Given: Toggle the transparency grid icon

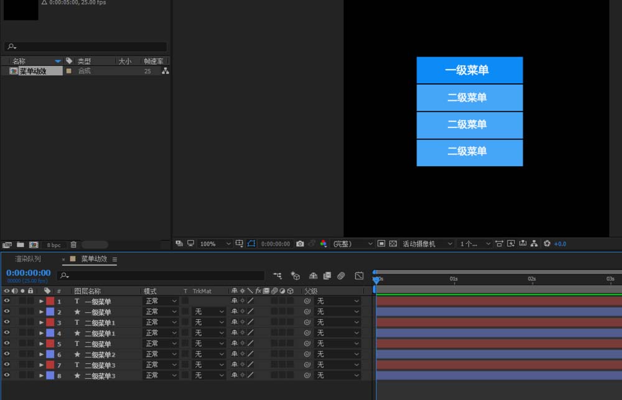Looking at the screenshot, I should [x=392, y=244].
